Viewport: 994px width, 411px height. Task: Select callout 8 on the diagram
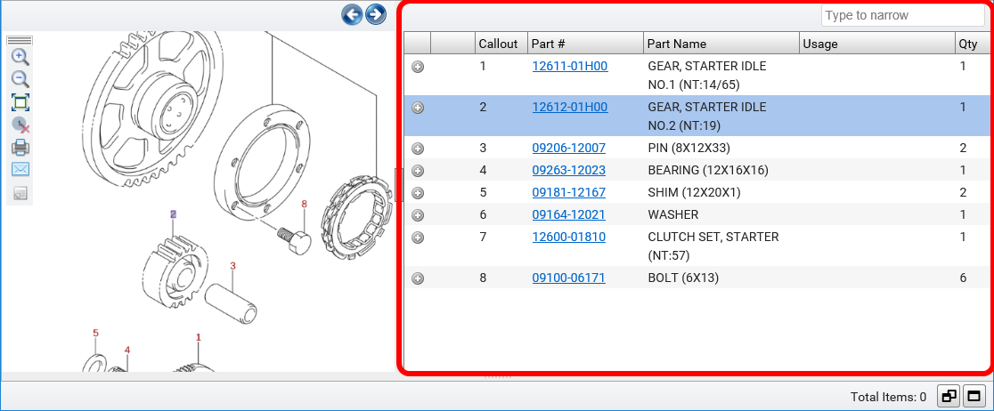(x=304, y=204)
